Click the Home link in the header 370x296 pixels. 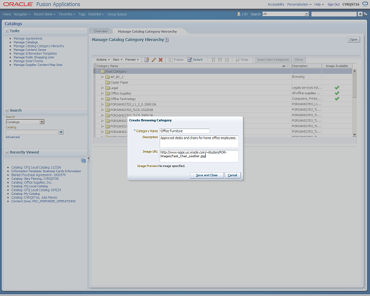click(x=7, y=14)
